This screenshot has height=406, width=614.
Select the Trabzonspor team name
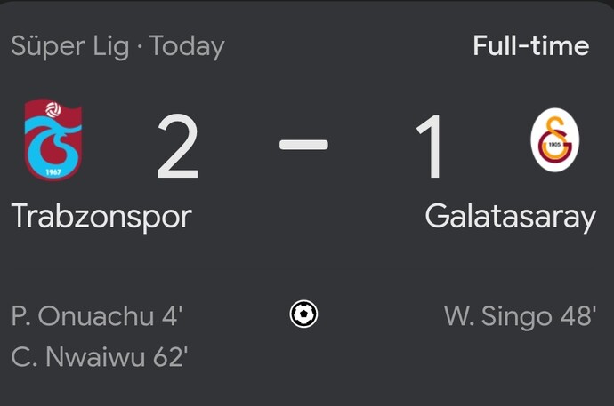point(101,217)
